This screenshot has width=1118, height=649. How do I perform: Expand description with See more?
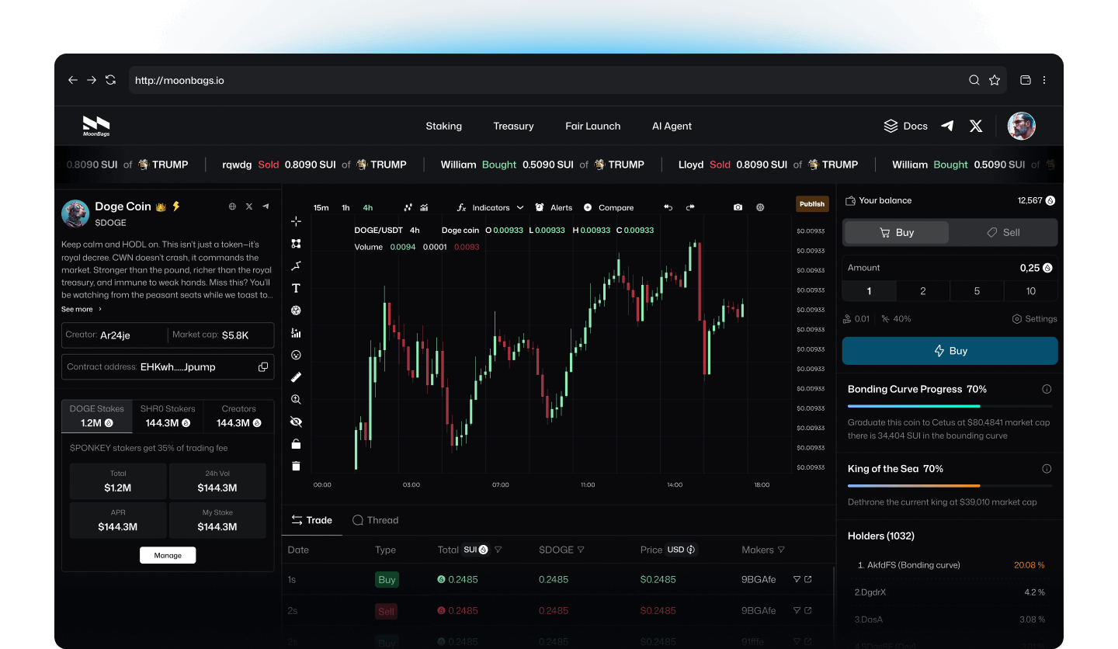point(82,309)
